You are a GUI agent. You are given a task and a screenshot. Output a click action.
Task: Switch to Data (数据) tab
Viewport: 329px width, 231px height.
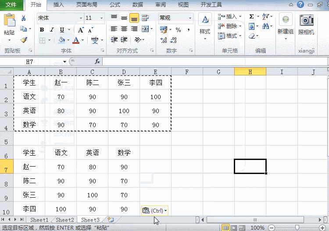(x=138, y=5)
